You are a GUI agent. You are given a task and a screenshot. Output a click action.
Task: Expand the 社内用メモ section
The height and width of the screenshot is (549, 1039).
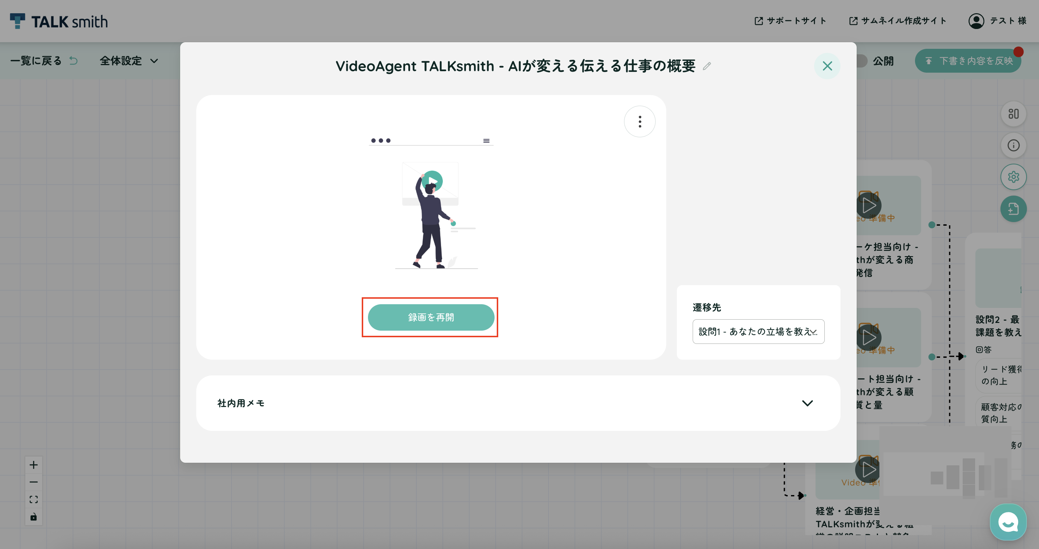(518, 403)
